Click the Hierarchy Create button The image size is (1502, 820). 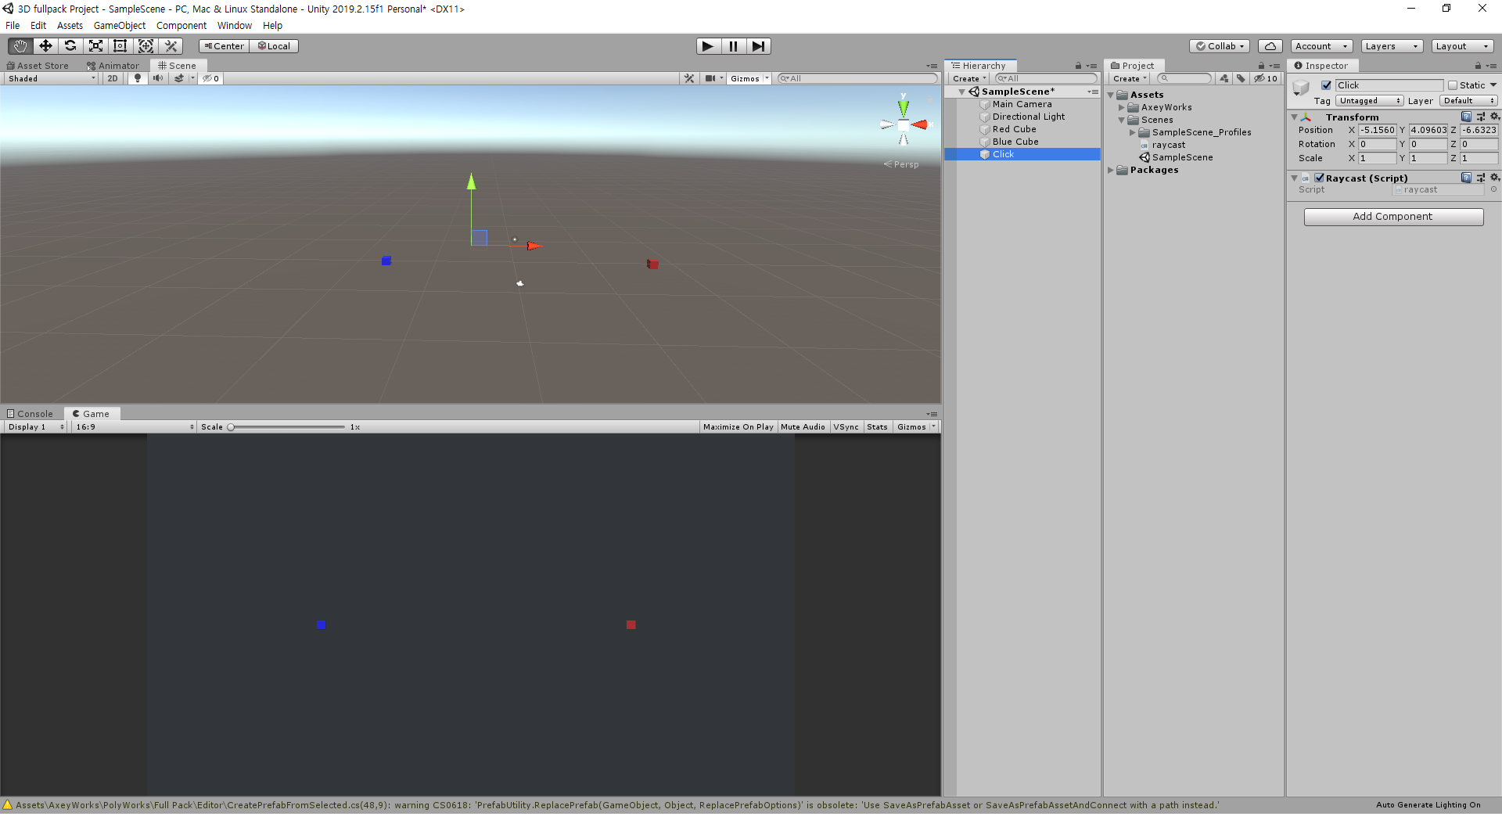click(969, 78)
